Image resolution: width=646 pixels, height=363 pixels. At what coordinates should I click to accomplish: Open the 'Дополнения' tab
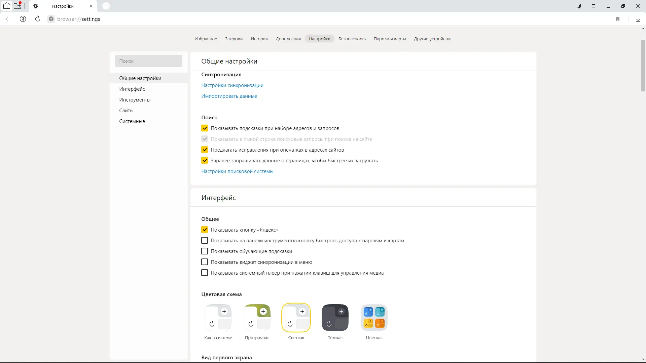click(x=288, y=39)
